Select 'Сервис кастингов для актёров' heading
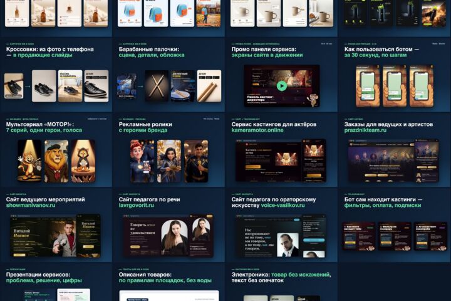451x301 pixels. click(274, 124)
